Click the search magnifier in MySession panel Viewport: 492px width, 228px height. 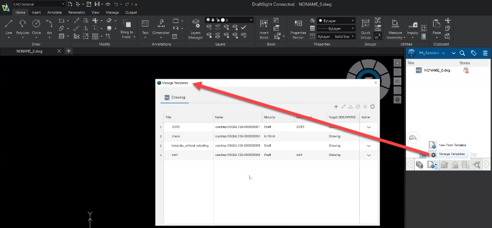462,53
